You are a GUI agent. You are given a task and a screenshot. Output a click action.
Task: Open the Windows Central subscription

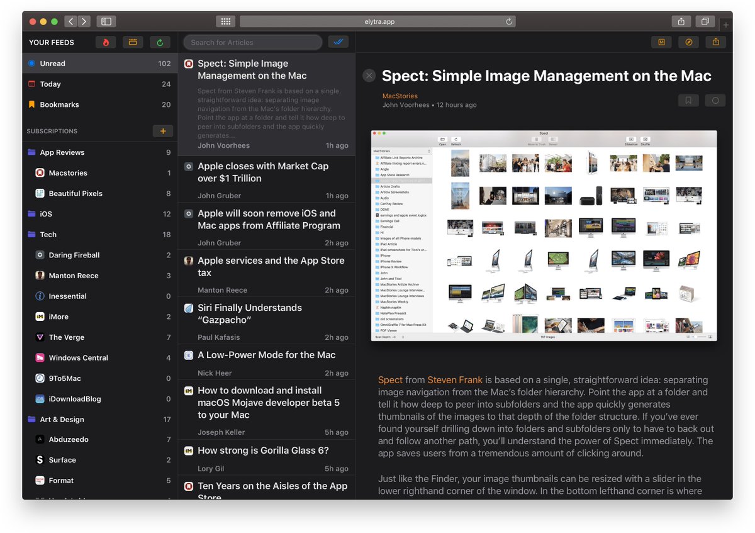tap(100, 357)
